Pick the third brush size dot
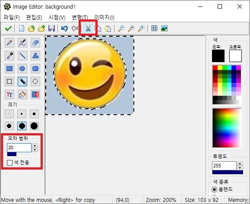 (34, 114)
